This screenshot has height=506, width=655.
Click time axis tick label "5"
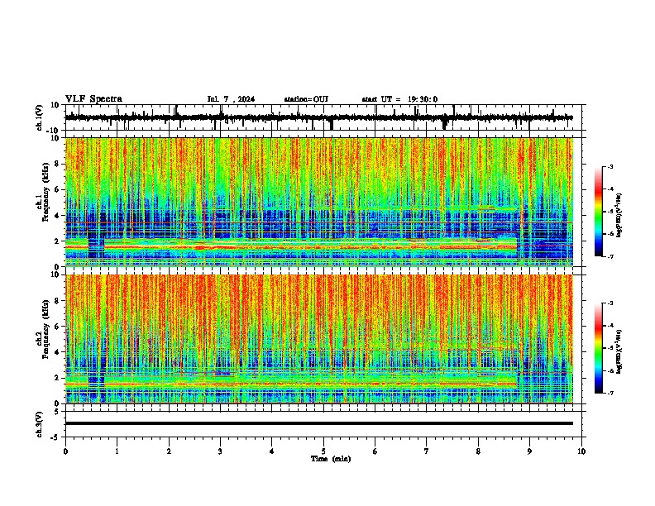click(323, 451)
